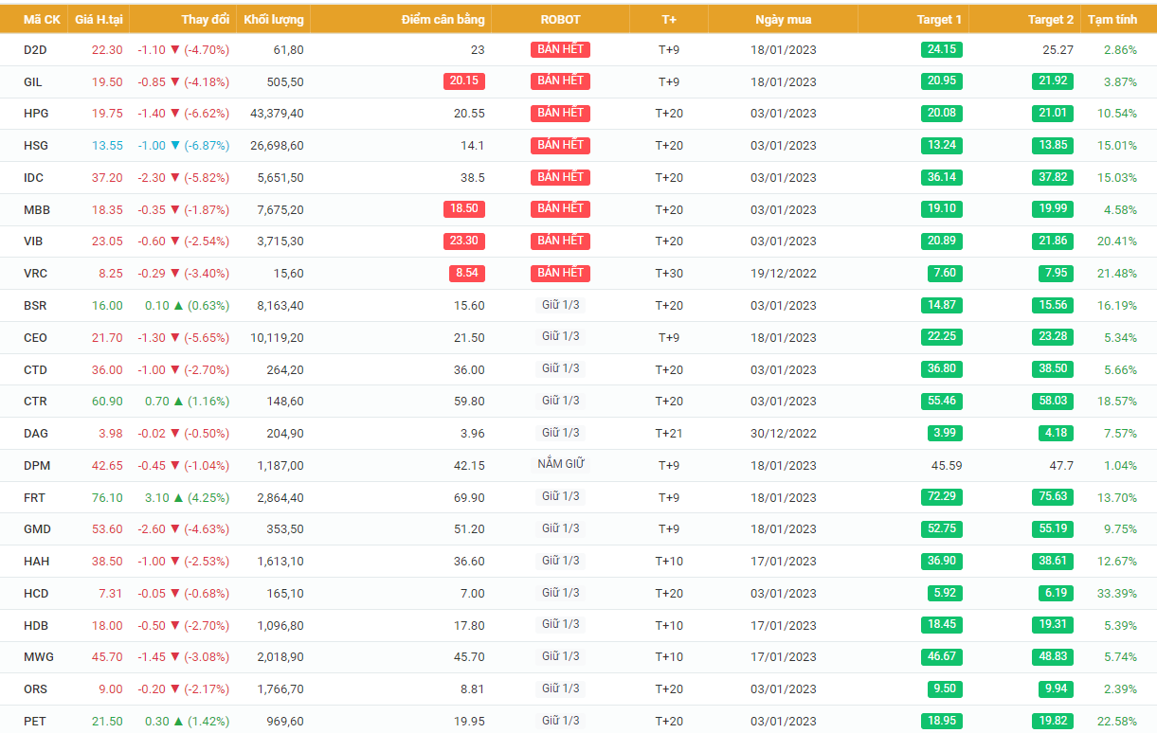Sort by the Khối lượng column header
Image resolution: width=1157 pixels, height=733 pixels.
[x=273, y=19]
